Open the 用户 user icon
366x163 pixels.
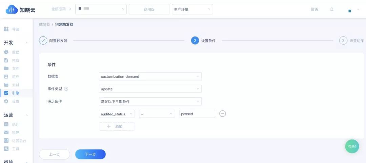[6, 77]
